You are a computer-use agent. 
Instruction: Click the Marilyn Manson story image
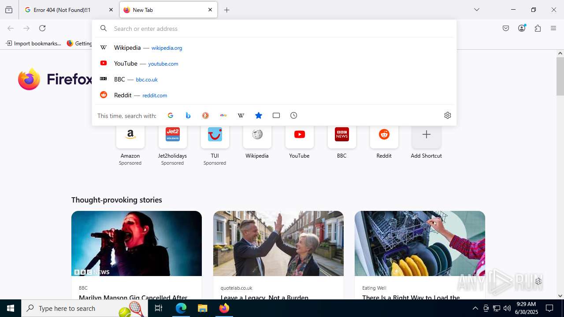click(x=137, y=243)
